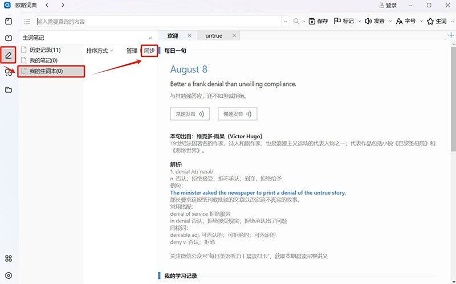Open dropdown arrow next to 字号
This screenshot has width=456, height=284.
click(x=421, y=21)
